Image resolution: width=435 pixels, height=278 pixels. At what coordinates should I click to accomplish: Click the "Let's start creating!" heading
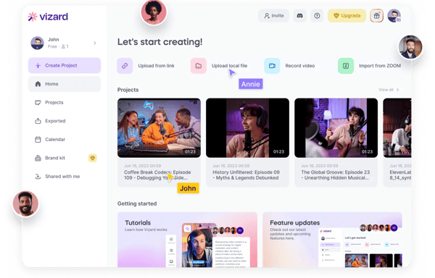click(x=159, y=42)
